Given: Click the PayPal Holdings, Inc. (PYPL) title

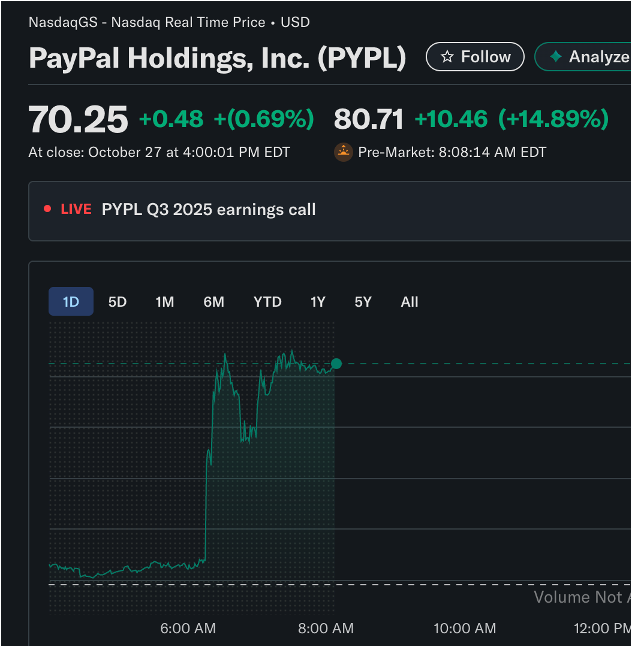Looking at the screenshot, I should pyautogui.click(x=217, y=58).
